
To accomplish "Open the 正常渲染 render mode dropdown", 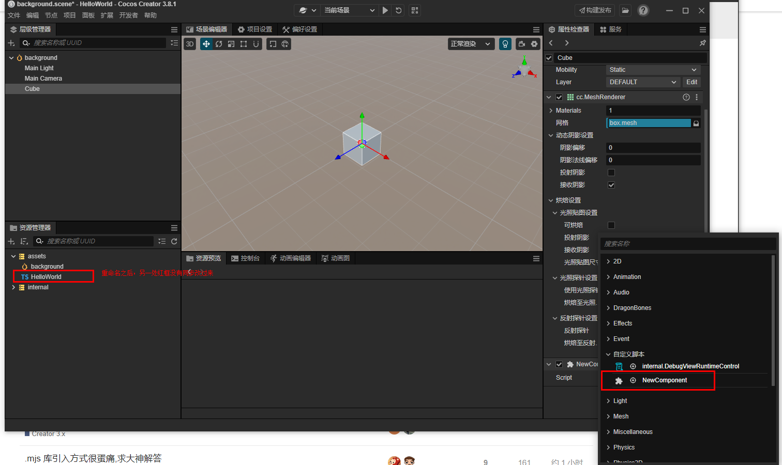I will pos(470,44).
